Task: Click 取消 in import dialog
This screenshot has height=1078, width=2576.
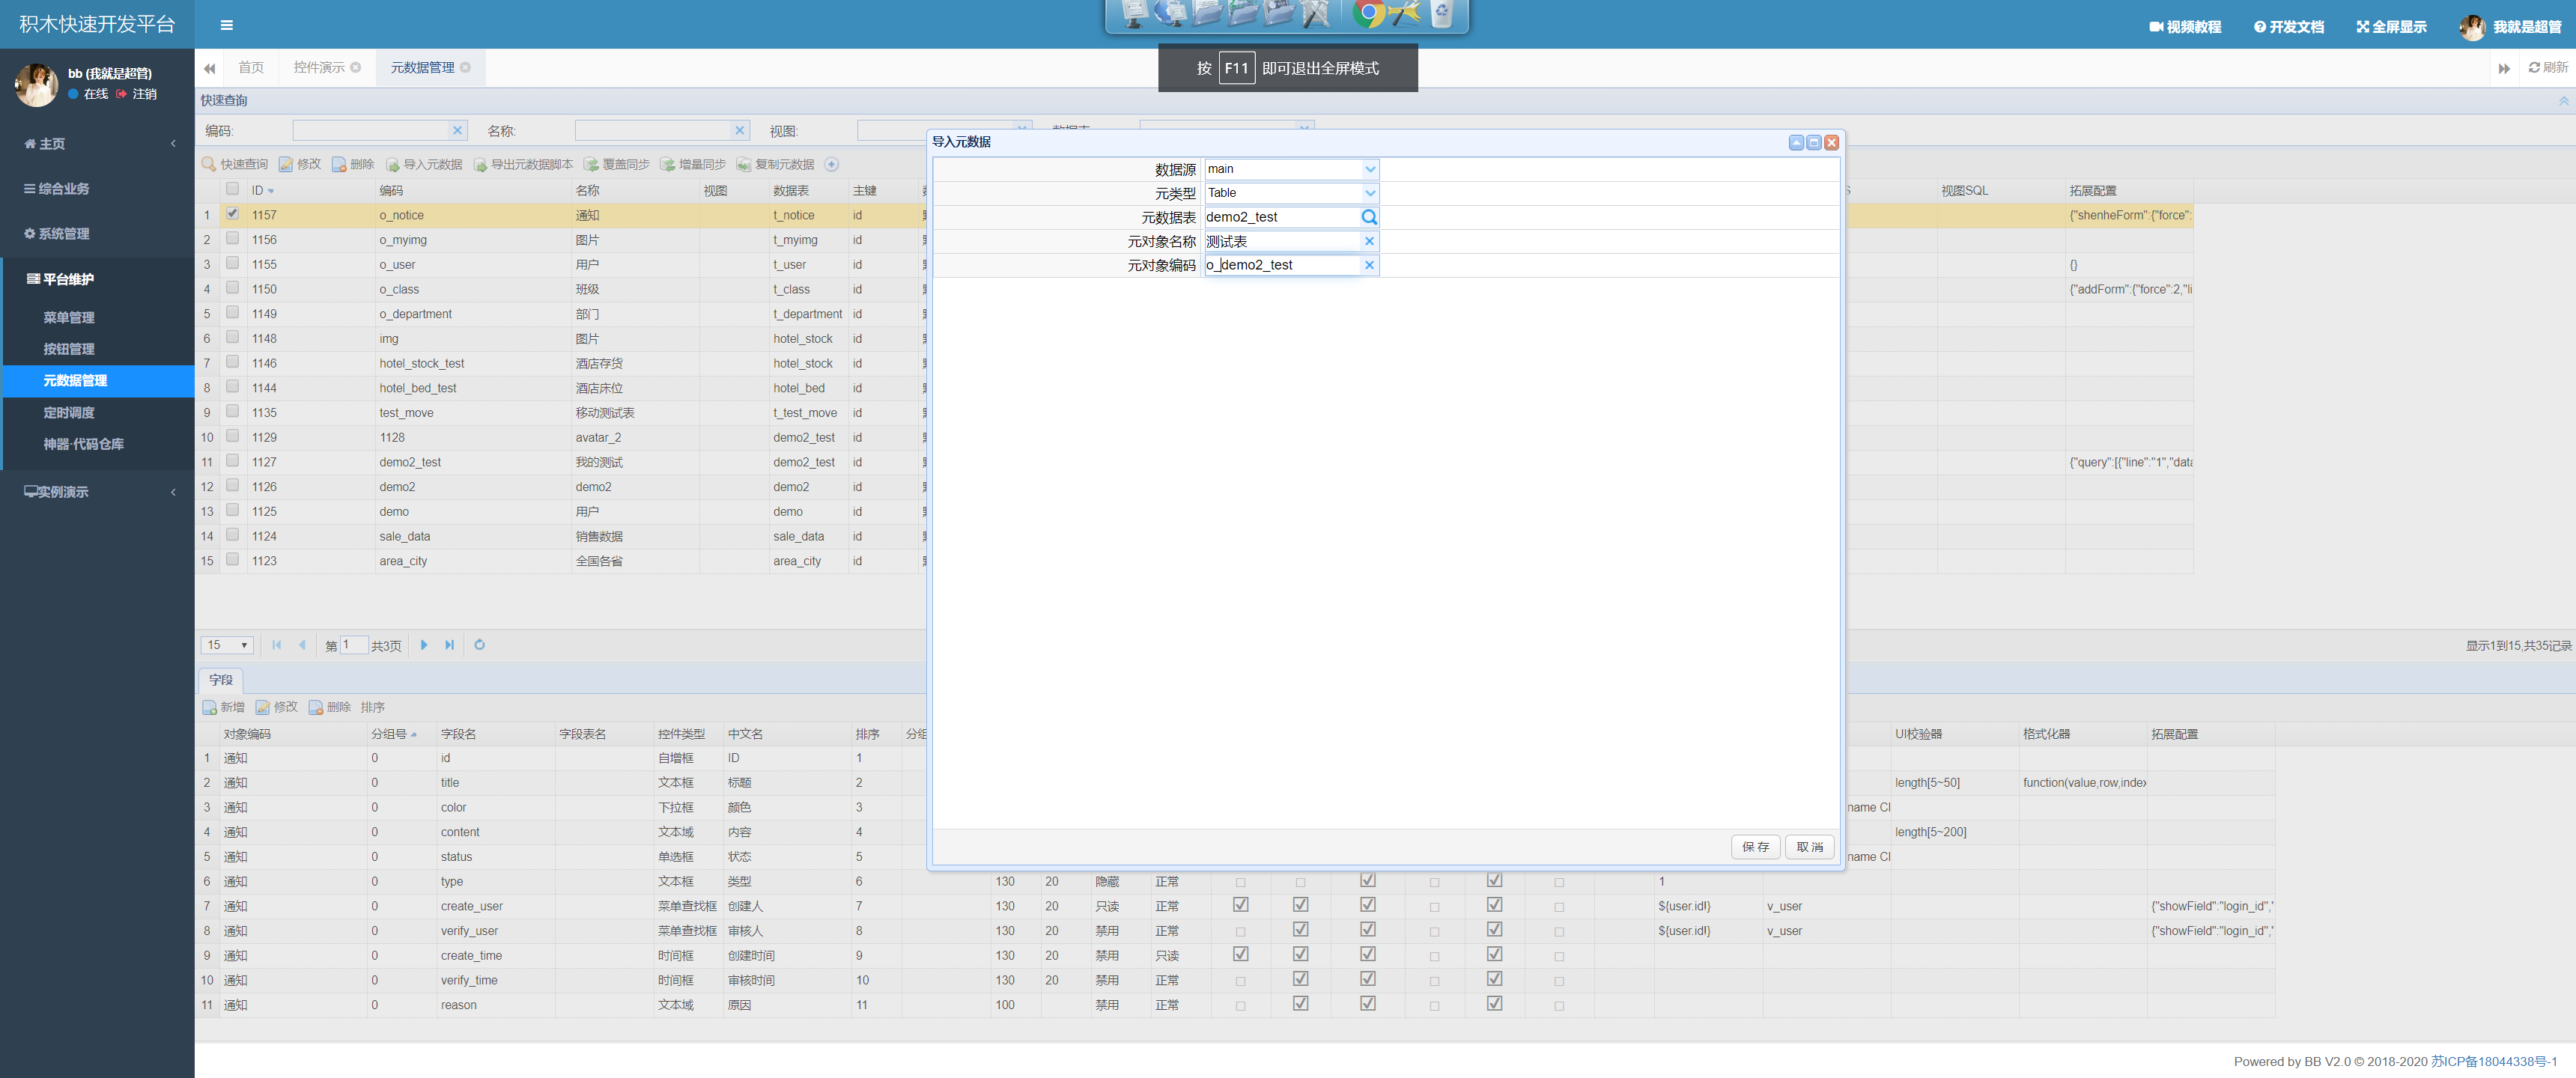Action: point(1809,847)
